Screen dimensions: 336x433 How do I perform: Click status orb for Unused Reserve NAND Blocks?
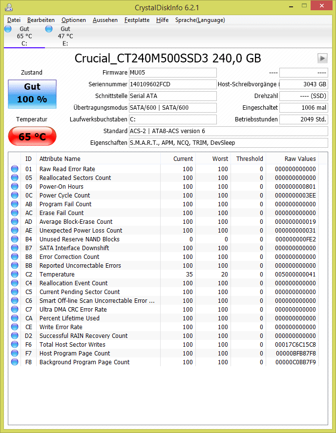point(15,239)
